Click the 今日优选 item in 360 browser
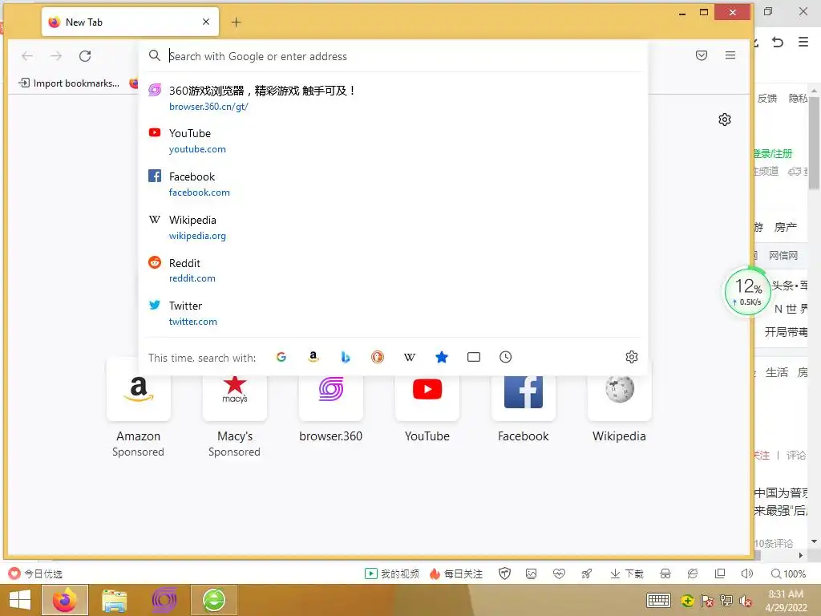 35,573
